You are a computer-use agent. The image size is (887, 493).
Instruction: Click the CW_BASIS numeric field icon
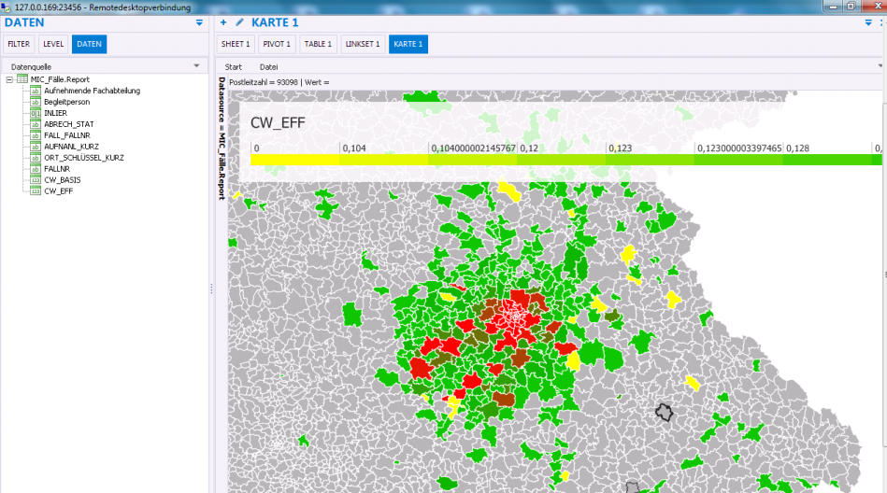36,179
